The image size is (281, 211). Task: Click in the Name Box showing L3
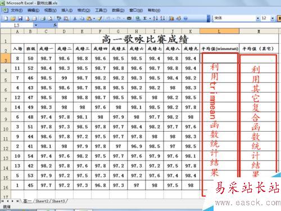[x=17, y=25]
